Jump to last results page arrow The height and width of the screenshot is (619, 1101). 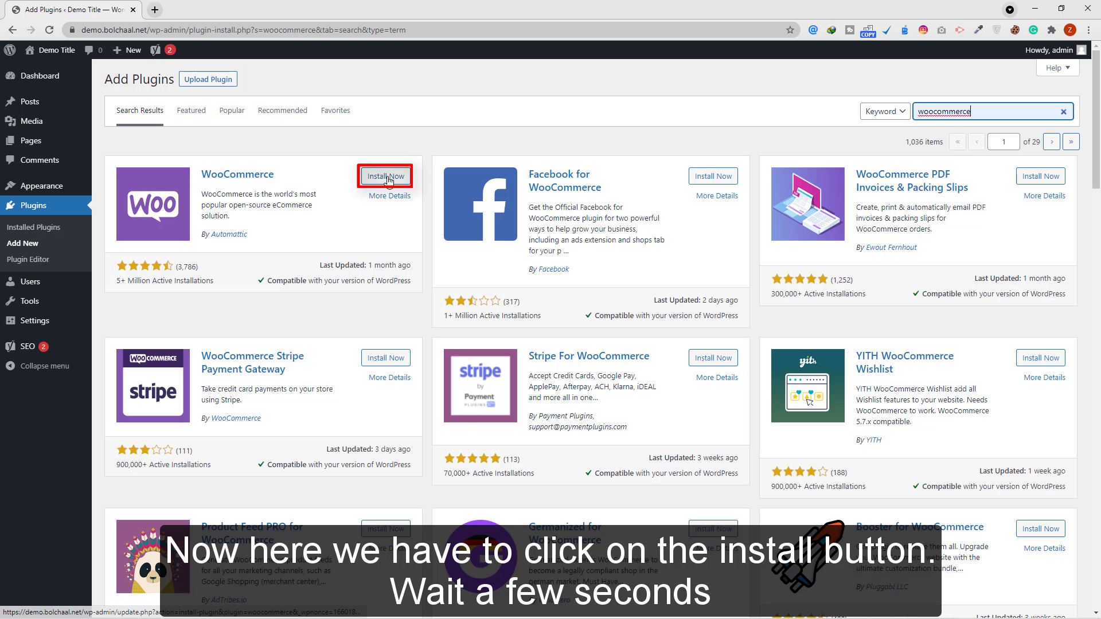1071,142
